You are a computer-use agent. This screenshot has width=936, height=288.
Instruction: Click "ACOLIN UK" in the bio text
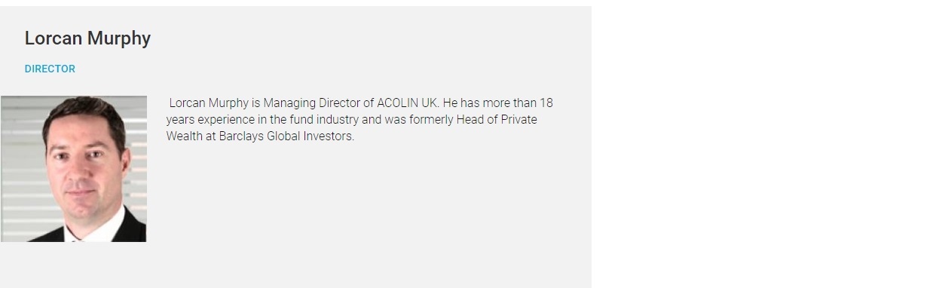pyautogui.click(x=408, y=103)
